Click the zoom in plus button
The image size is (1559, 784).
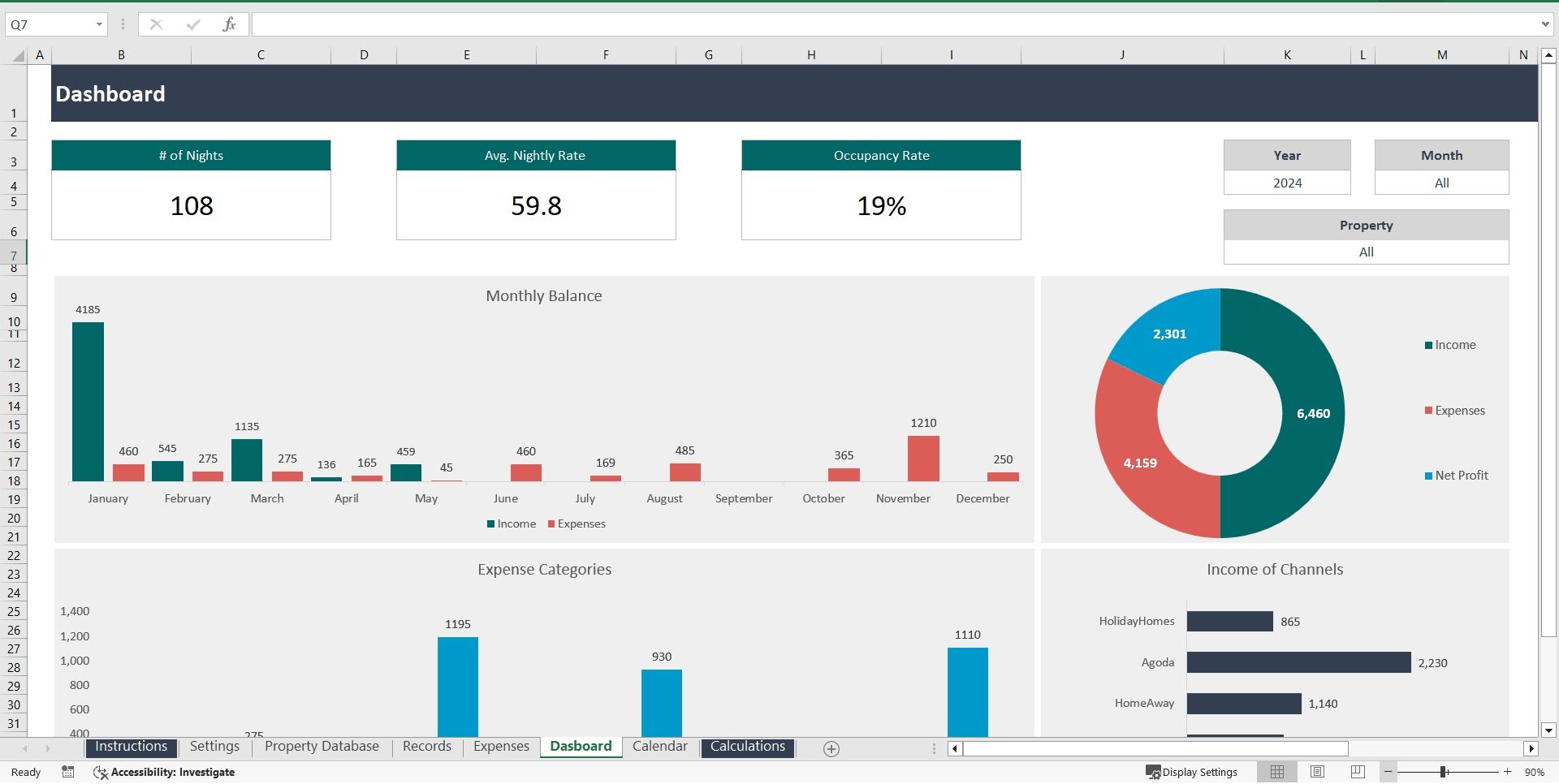click(1507, 772)
